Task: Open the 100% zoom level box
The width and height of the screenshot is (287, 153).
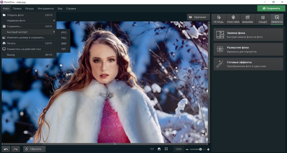Action: 179,149
